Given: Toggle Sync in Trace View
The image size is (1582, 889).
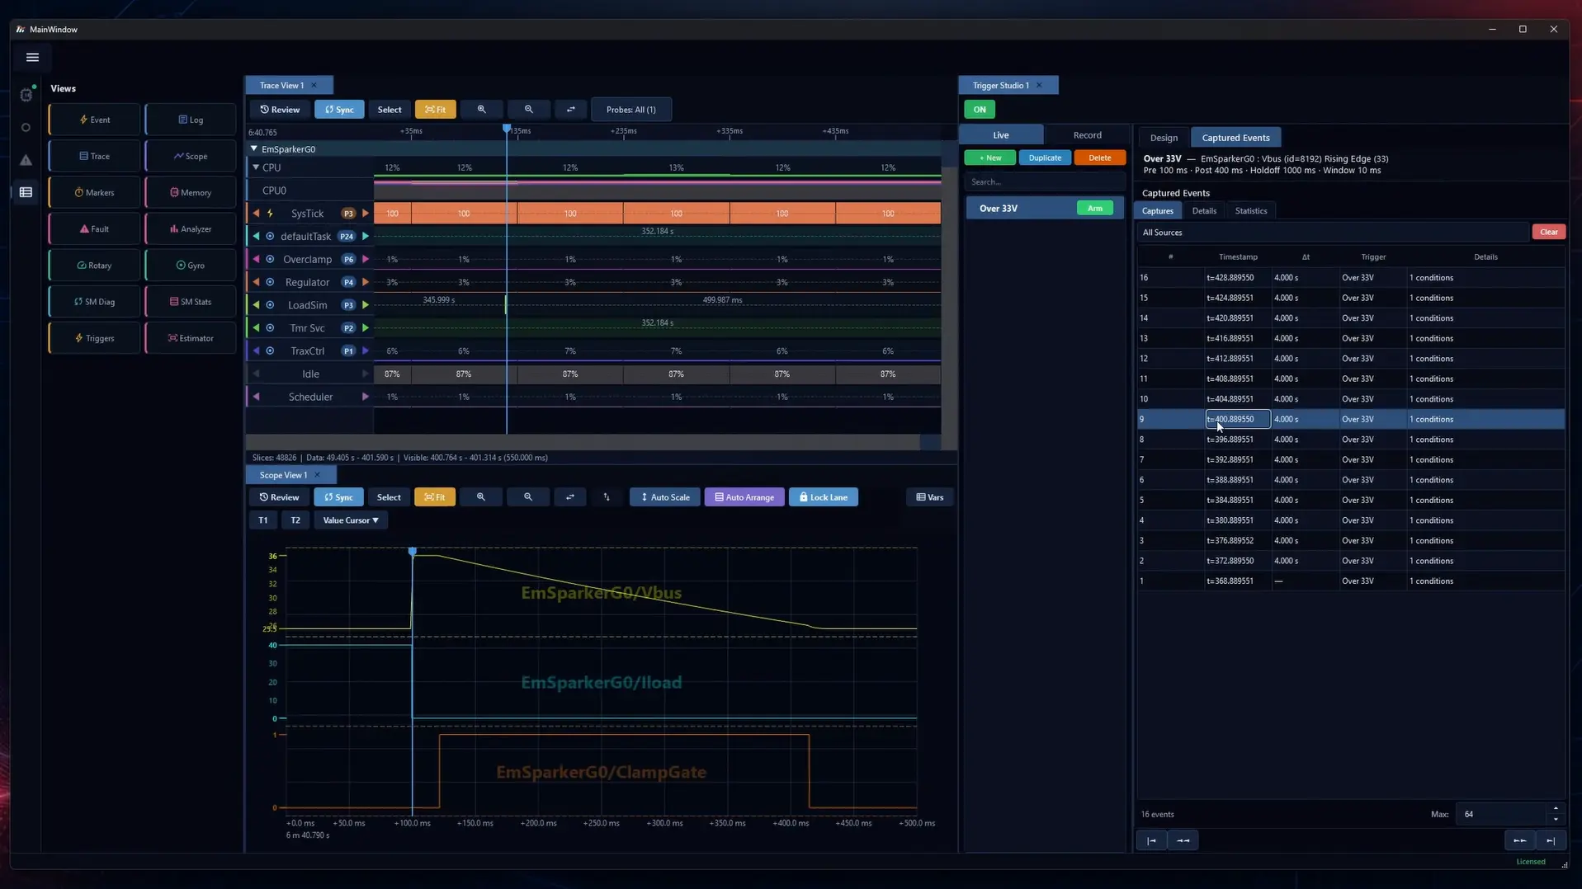Looking at the screenshot, I should (x=339, y=109).
